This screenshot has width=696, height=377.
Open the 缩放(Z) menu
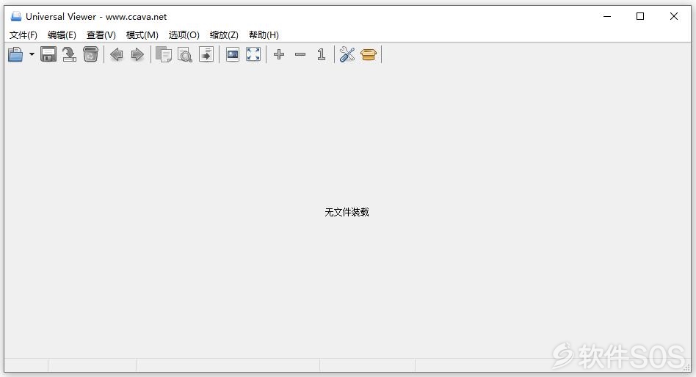tap(224, 35)
